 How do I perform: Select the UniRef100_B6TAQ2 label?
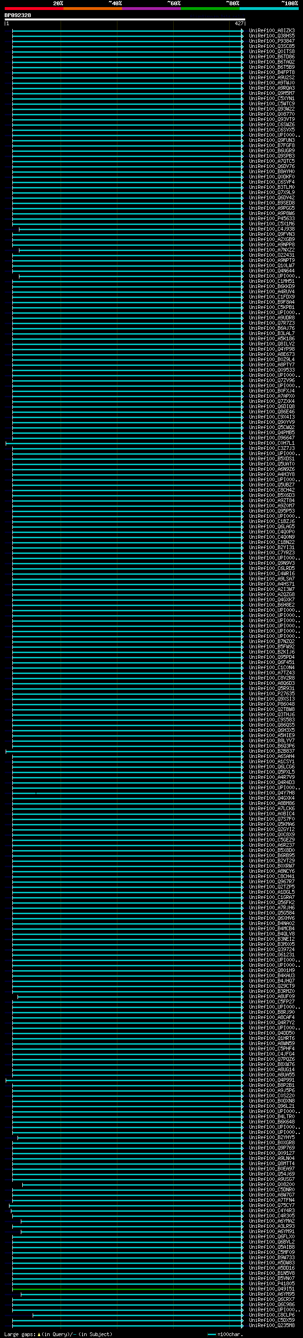272,62
